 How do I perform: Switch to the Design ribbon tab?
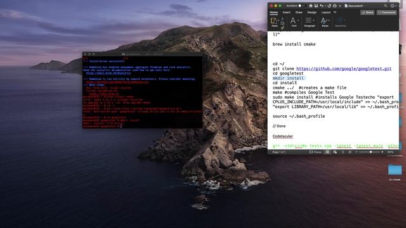(311, 13)
